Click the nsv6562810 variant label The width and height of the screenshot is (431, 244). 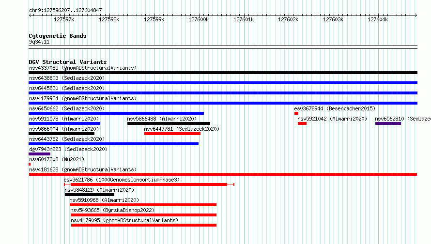pos(403,119)
